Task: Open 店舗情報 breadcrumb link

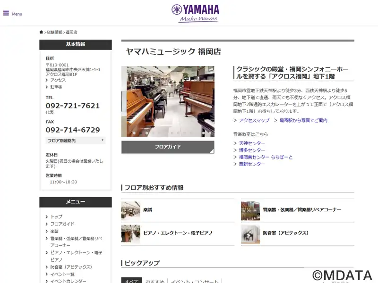Action: tap(54, 32)
